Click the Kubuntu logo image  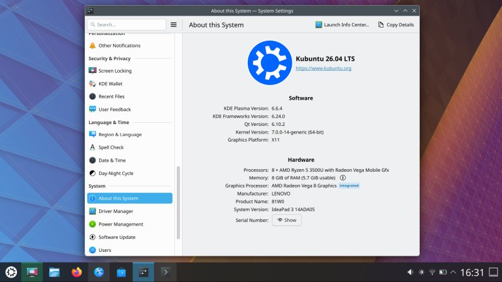coord(270,63)
